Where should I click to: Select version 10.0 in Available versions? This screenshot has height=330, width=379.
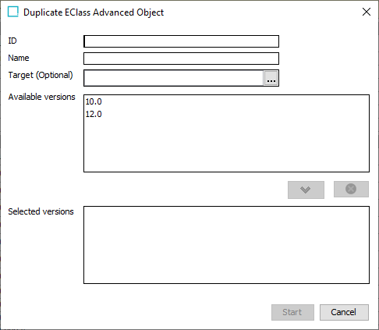[x=94, y=101]
